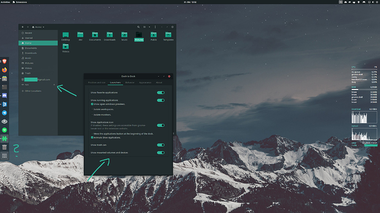This screenshot has height=213, width=380.
Task: Open the three-dot menu in Files toolbar
Action: click(155, 27)
